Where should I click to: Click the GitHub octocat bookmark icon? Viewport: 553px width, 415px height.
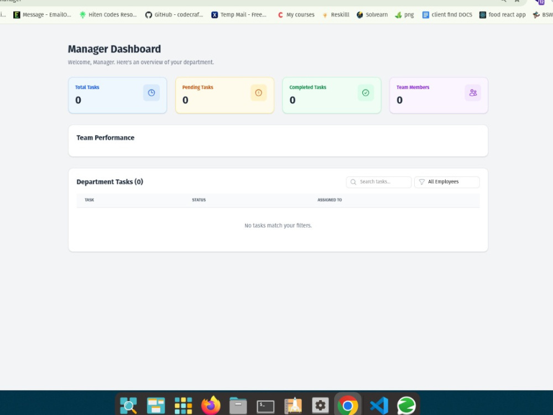(x=148, y=15)
